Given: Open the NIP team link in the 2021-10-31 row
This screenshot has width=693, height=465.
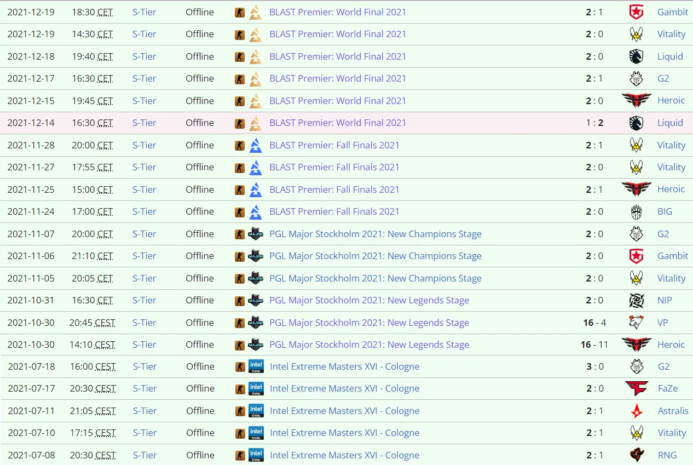Looking at the screenshot, I should point(665,300).
